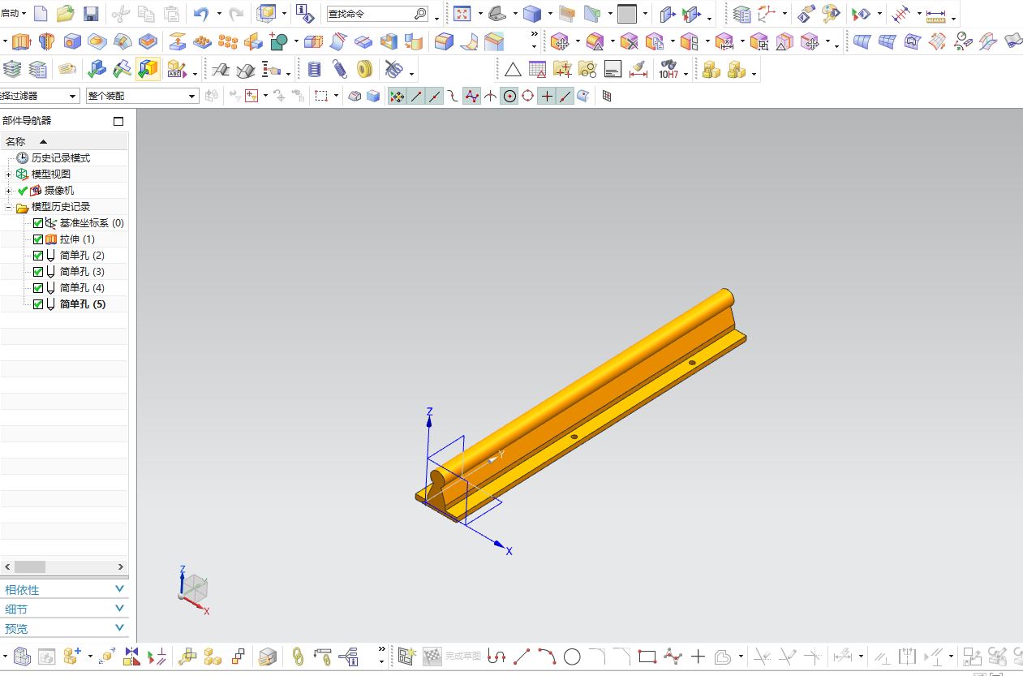
Task: Toggle the End Point snap option
Action: coord(416,96)
